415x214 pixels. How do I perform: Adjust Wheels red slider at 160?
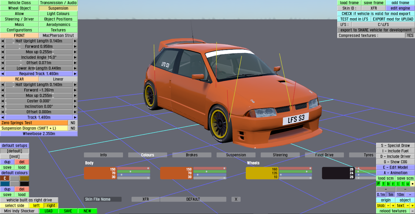pos(295,168)
